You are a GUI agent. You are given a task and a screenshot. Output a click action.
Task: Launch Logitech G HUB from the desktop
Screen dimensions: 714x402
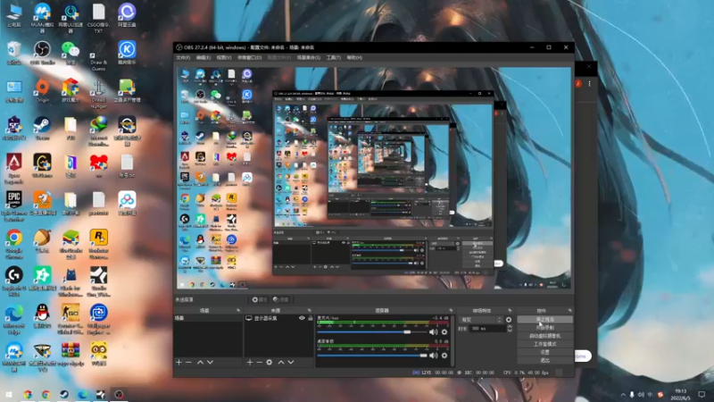[x=14, y=281]
